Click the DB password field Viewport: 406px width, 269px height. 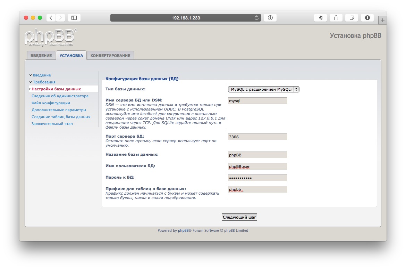tap(257, 178)
